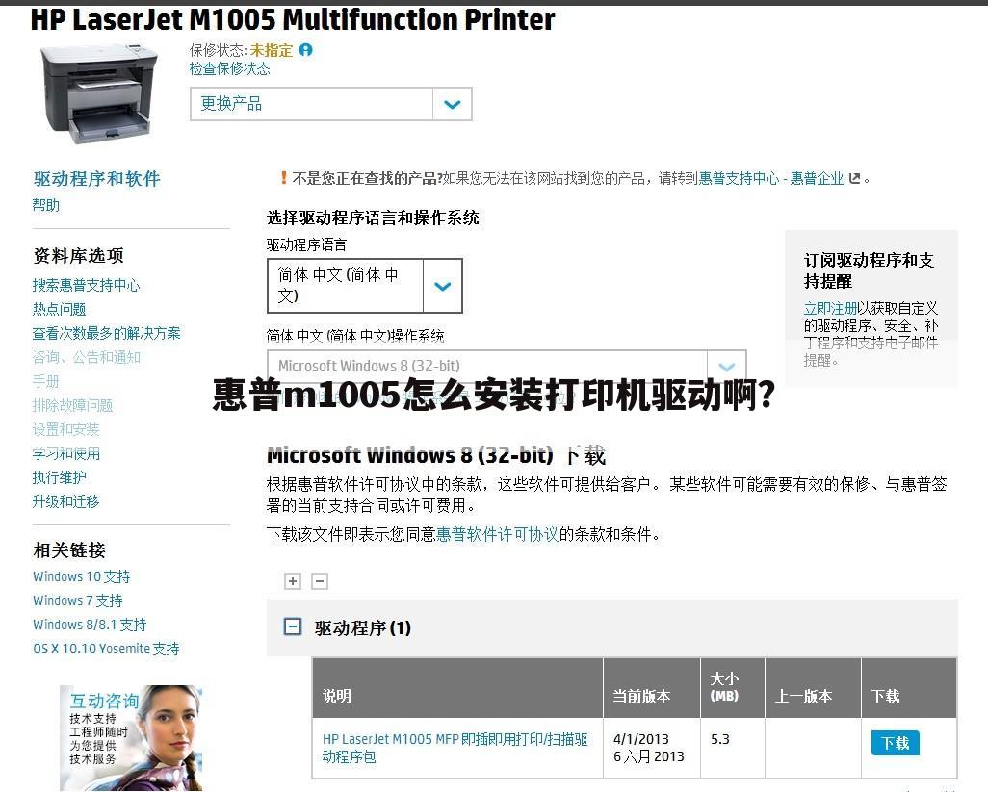988x792 pixels.
Task: Click the blue 下载 button
Action: (895, 743)
